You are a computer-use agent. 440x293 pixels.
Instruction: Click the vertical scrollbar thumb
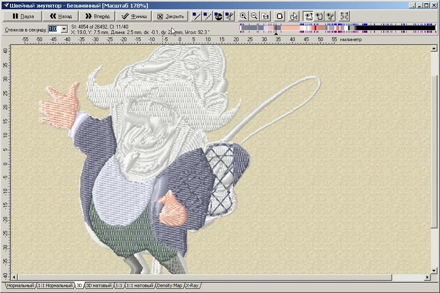[x=434, y=152]
